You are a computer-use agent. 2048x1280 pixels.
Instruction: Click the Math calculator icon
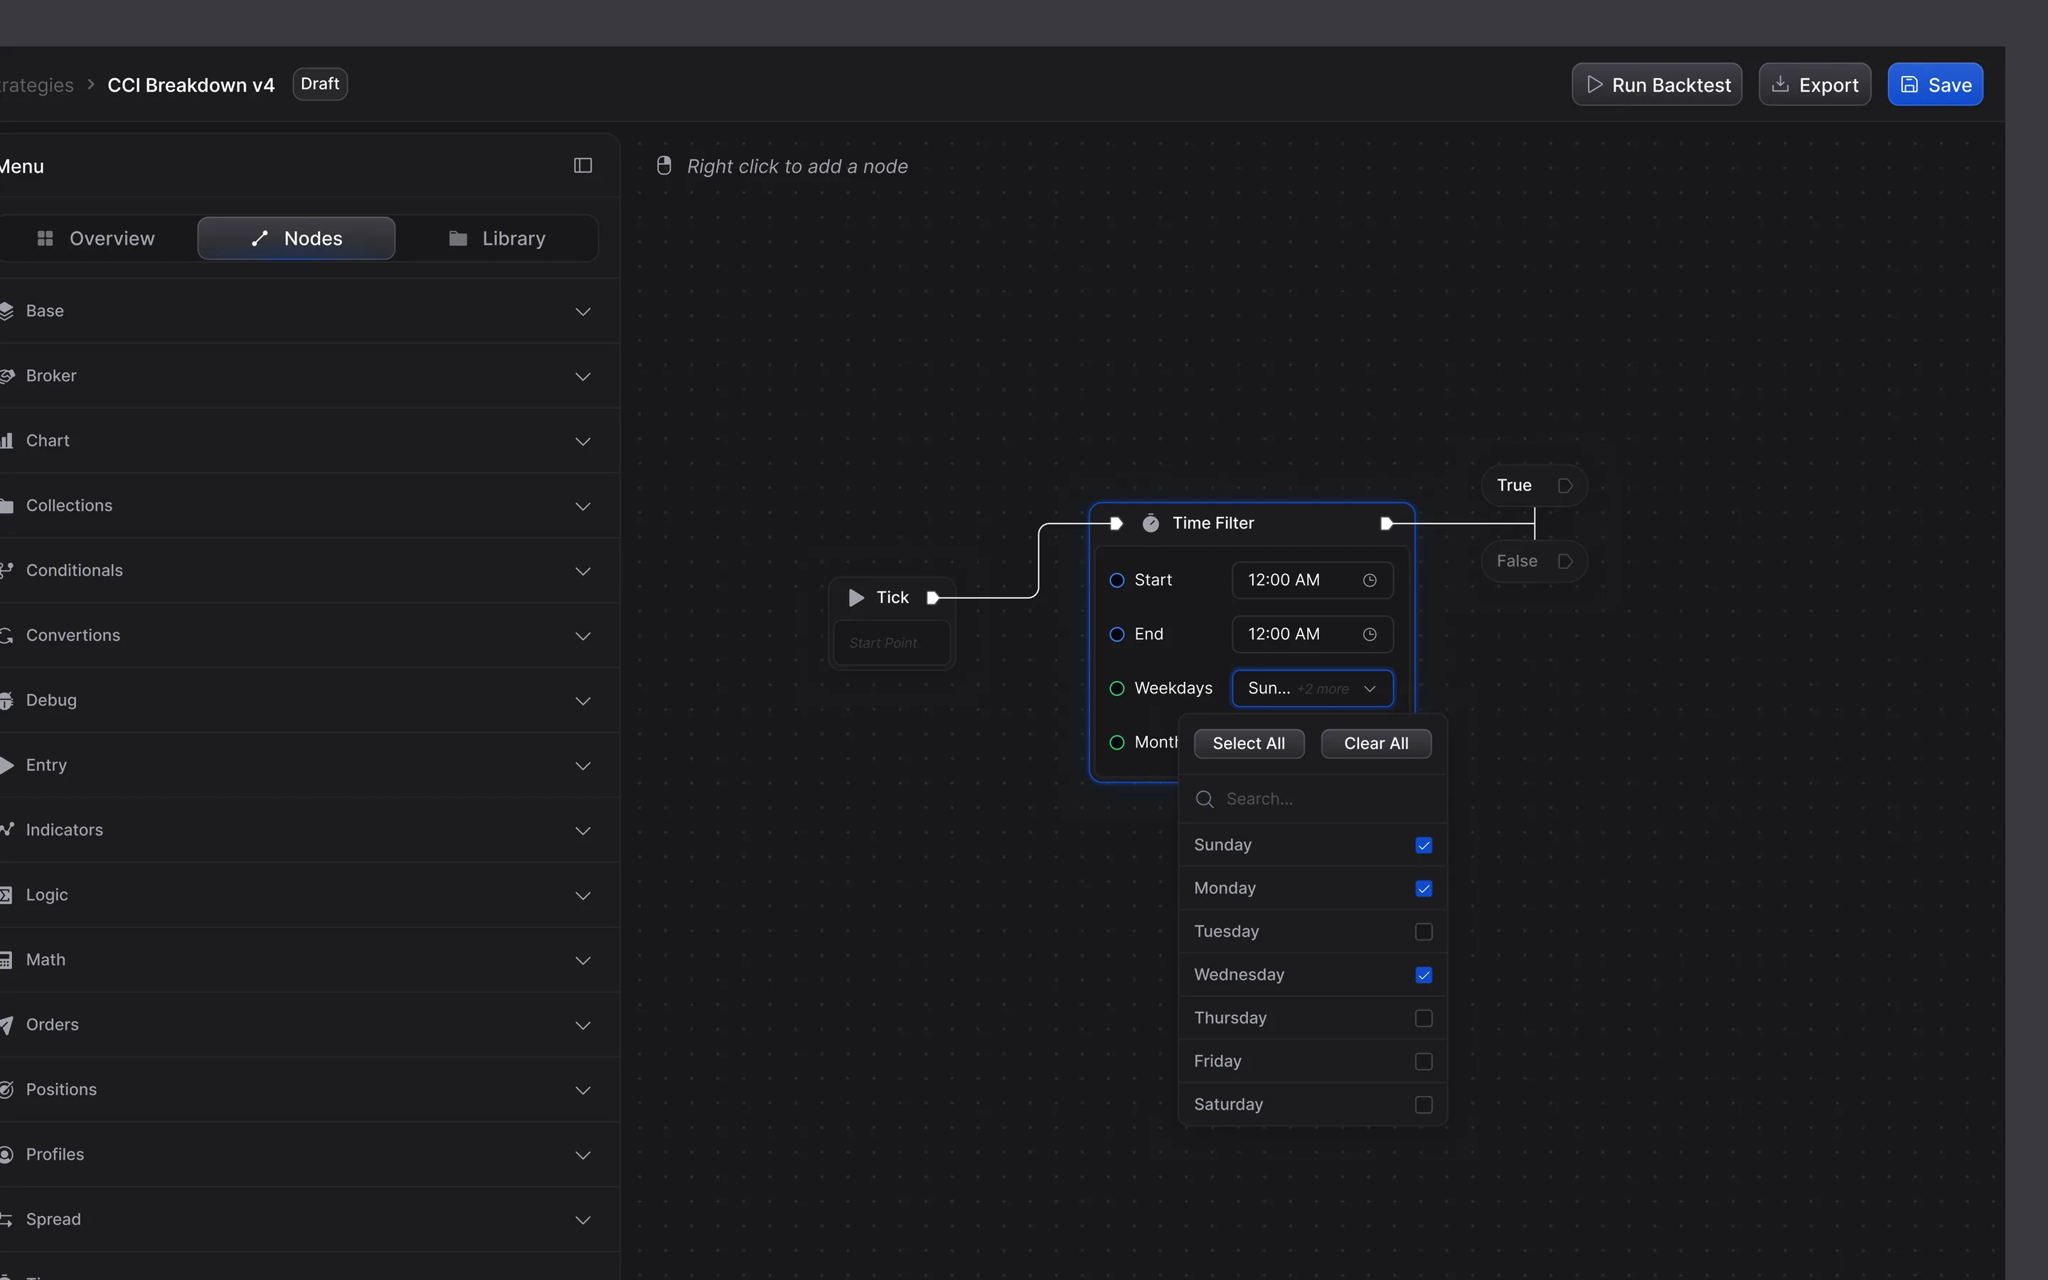tap(7, 960)
